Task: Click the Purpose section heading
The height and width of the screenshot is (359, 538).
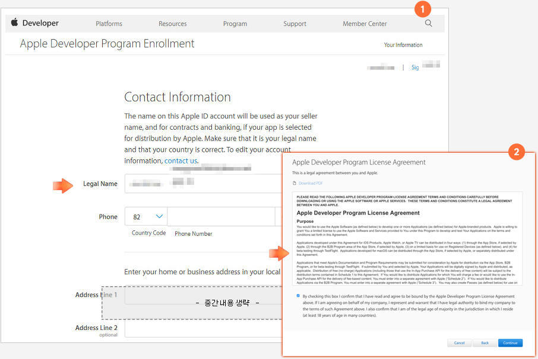Action: [x=305, y=222]
